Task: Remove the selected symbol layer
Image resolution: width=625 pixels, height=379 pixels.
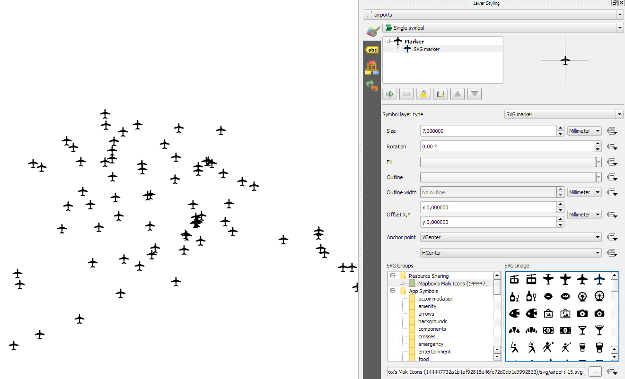Action: 406,94
